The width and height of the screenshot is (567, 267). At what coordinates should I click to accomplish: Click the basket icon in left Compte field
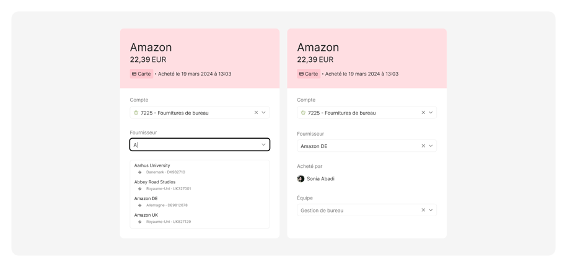(x=136, y=113)
